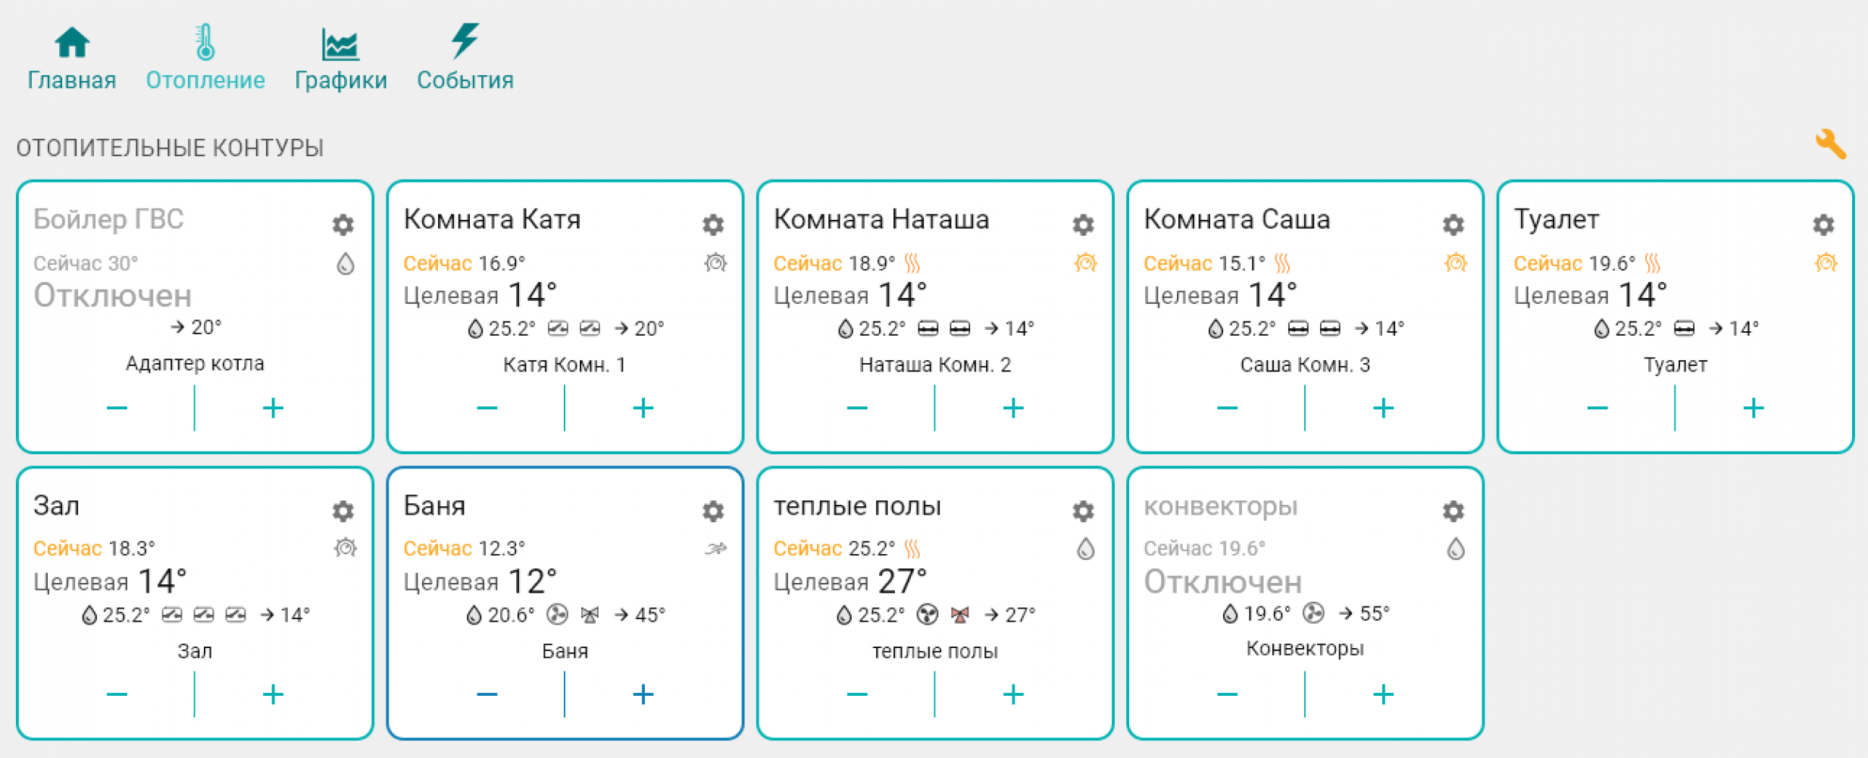1868x758 pixels.
Task: Open settings gear for Баня circuit
Action: (712, 511)
